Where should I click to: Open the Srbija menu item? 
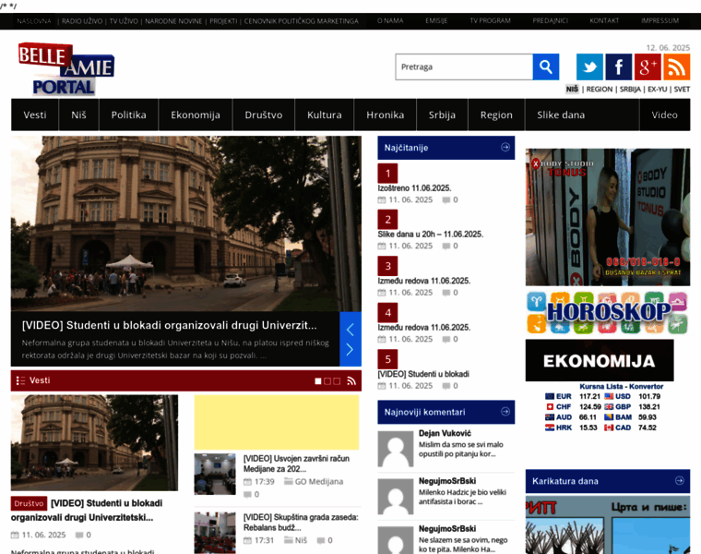tap(442, 115)
